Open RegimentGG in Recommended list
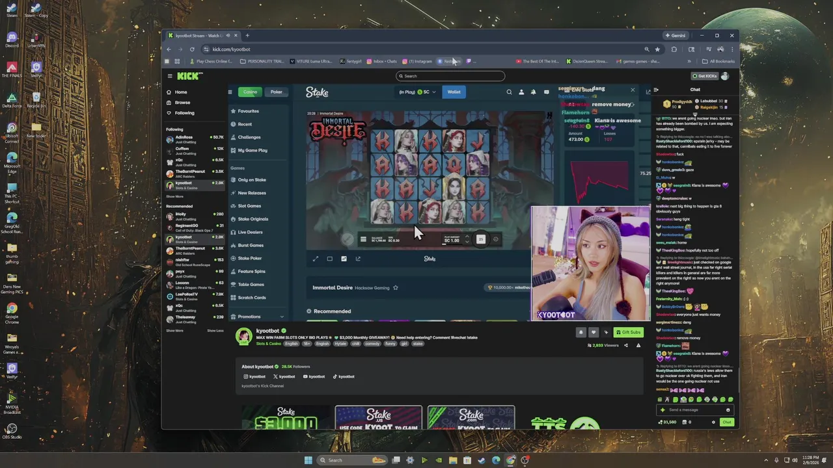The image size is (833, 468). [x=195, y=227]
